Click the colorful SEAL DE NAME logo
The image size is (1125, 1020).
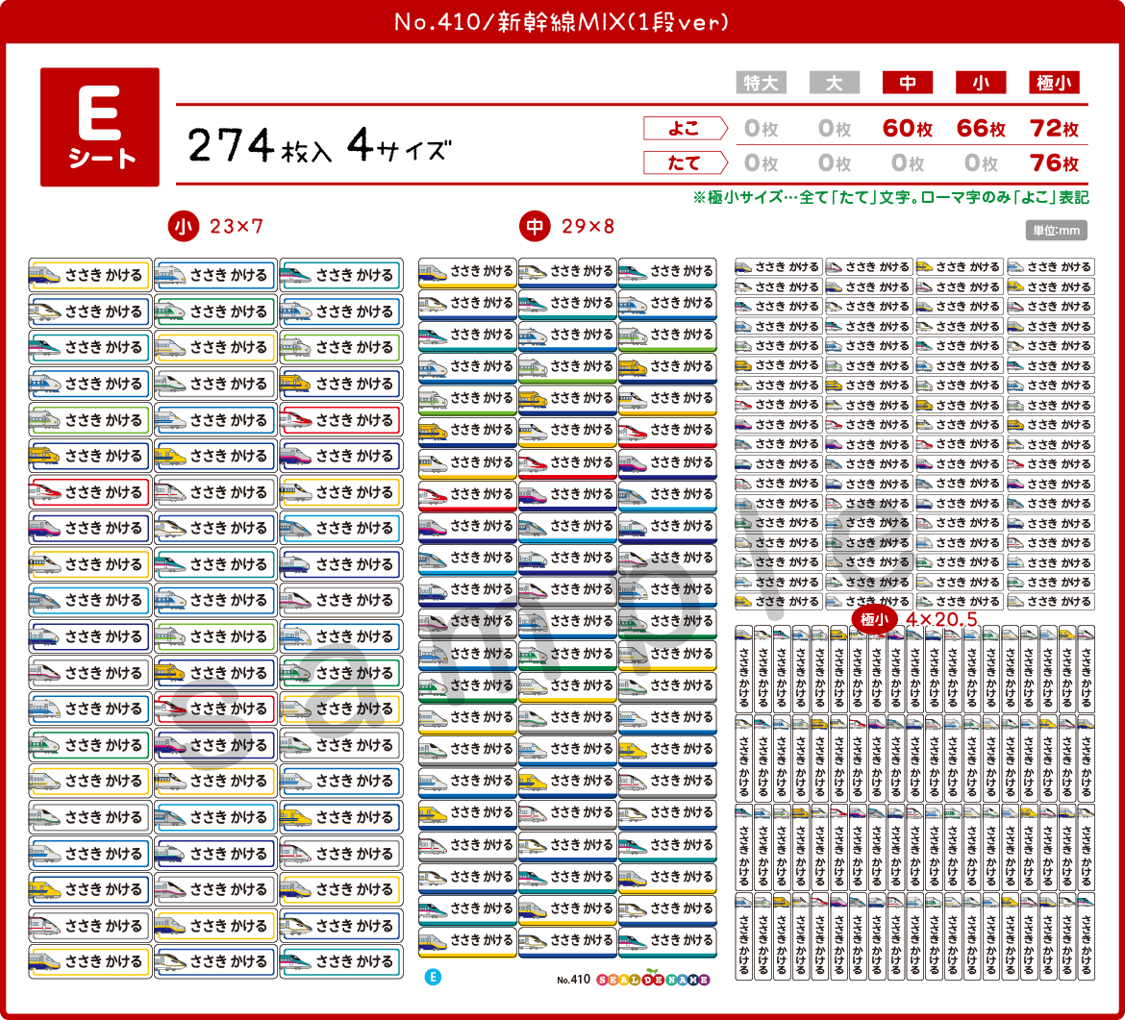click(x=653, y=979)
